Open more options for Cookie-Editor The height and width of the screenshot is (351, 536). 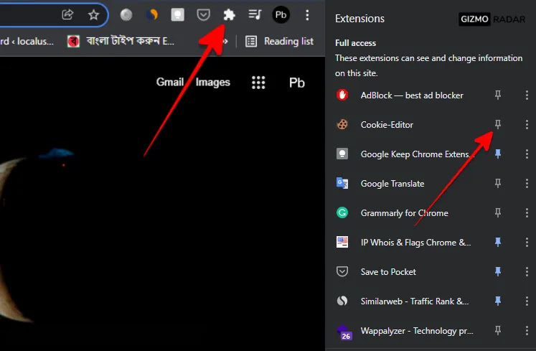[x=527, y=124]
